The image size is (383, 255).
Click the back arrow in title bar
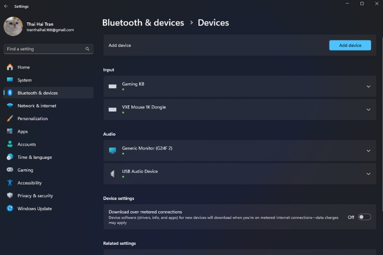pos(6,6)
